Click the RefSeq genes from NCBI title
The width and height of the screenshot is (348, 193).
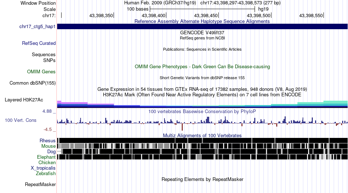(203, 38)
